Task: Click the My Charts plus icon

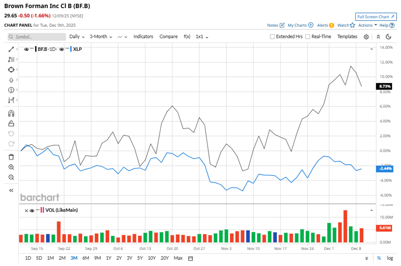Action: 311,25
